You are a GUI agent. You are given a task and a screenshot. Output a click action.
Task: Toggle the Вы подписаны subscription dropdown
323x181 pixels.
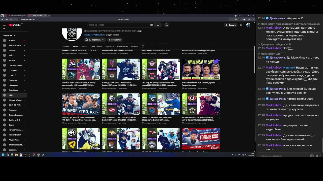point(95,40)
